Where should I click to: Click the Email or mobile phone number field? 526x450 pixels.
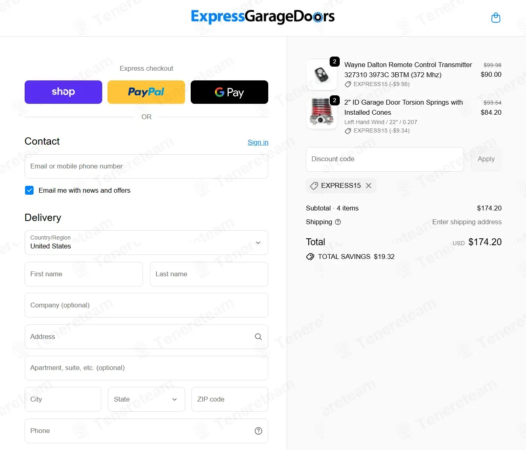[x=146, y=166]
